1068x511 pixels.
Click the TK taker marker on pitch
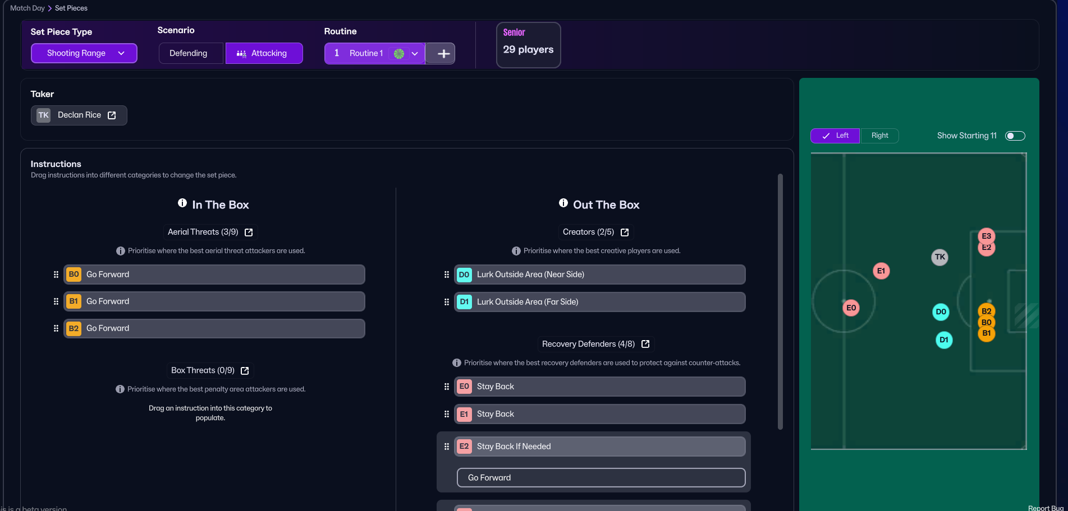[939, 257]
